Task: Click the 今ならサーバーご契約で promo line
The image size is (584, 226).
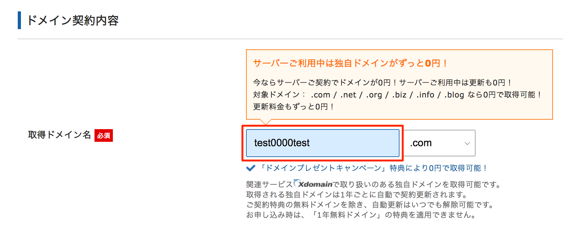Action: click(x=382, y=83)
